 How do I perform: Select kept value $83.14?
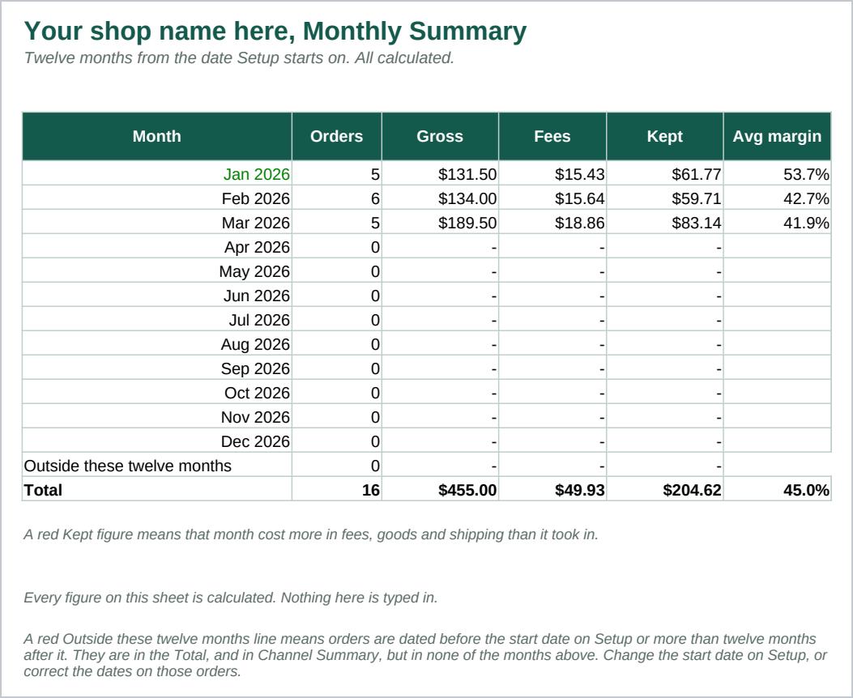pos(665,223)
